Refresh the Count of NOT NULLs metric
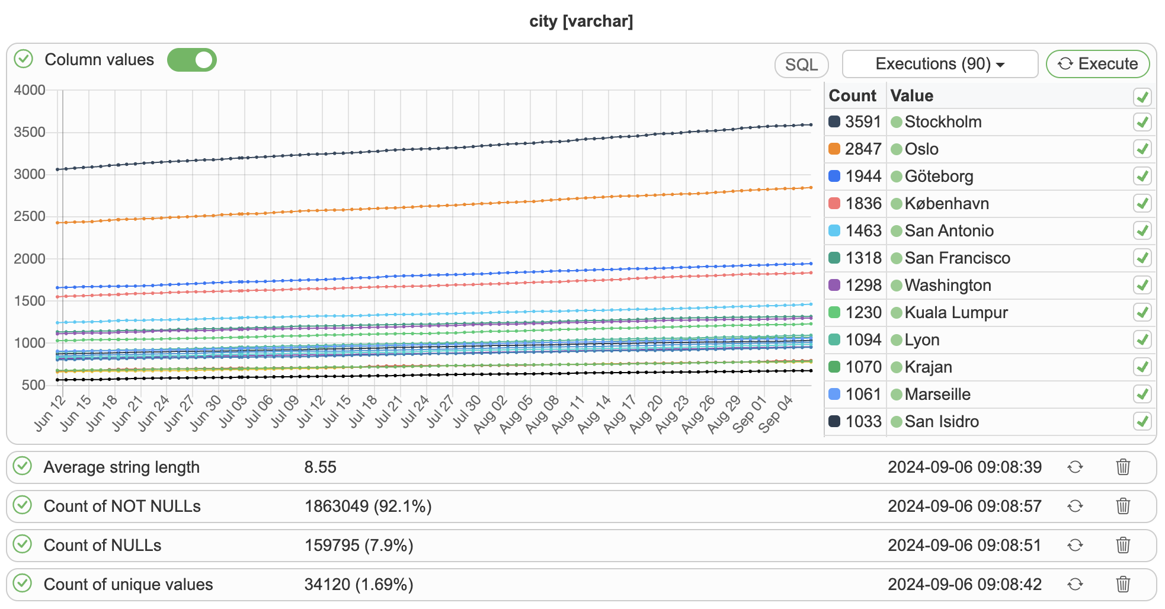 (x=1075, y=507)
